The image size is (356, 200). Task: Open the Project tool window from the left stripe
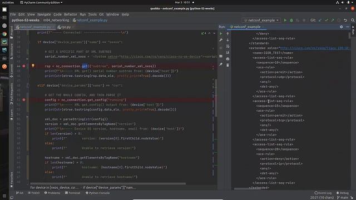coord(12,32)
